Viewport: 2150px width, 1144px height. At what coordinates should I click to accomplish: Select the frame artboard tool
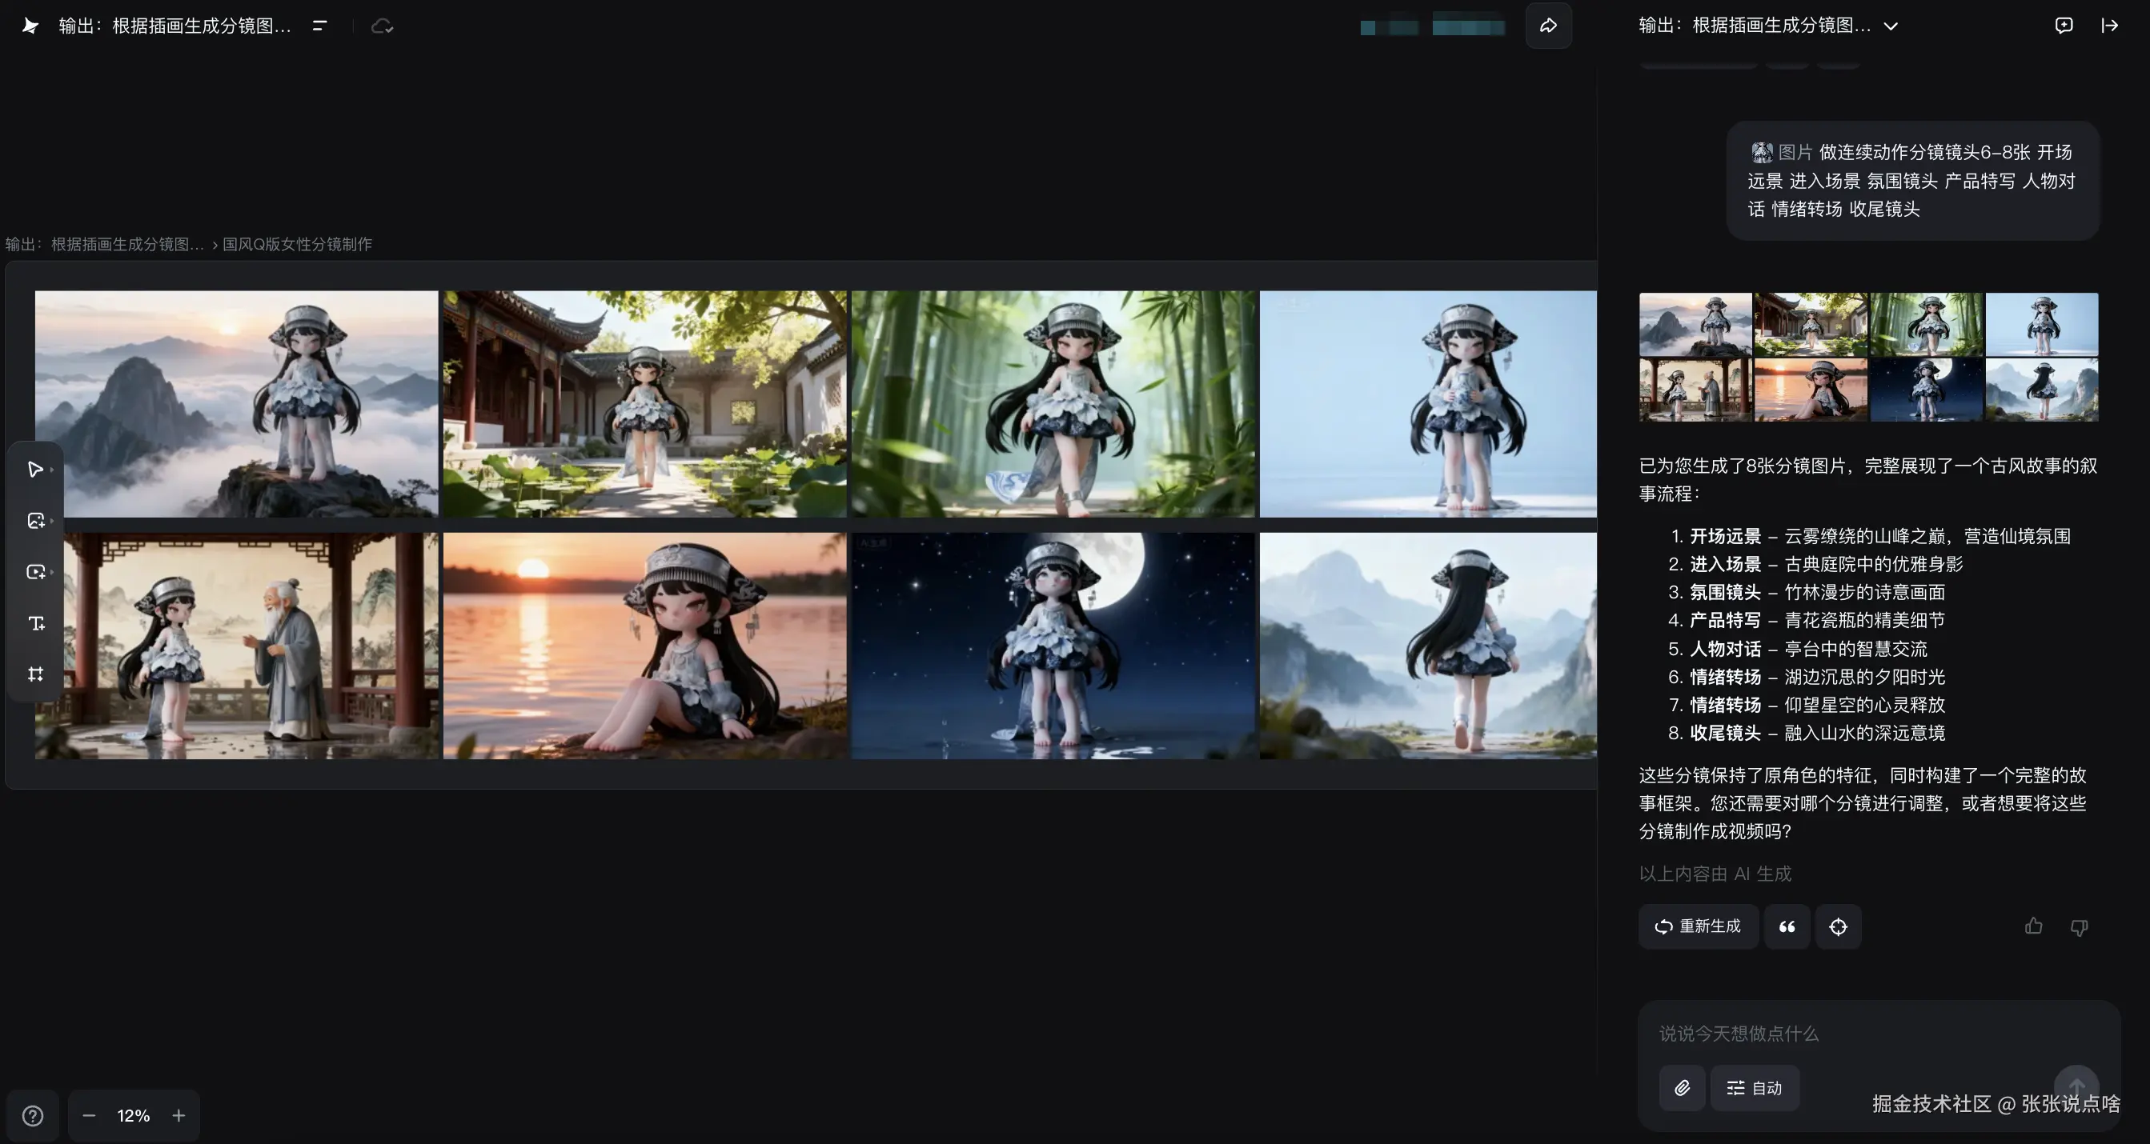35,674
